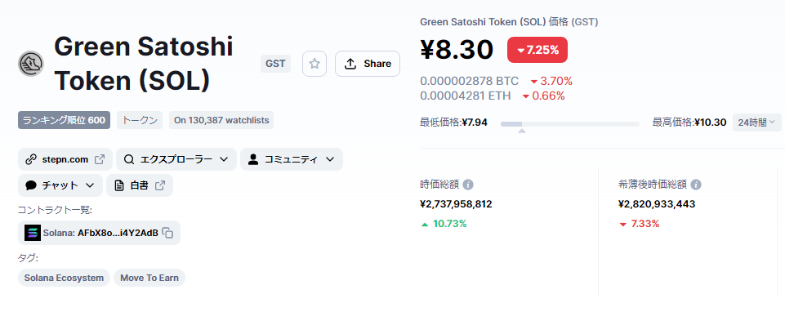This screenshot has width=785, height=312.
Task: Click the Green Satoshi Token logo icon
Action: click(31, 64)
